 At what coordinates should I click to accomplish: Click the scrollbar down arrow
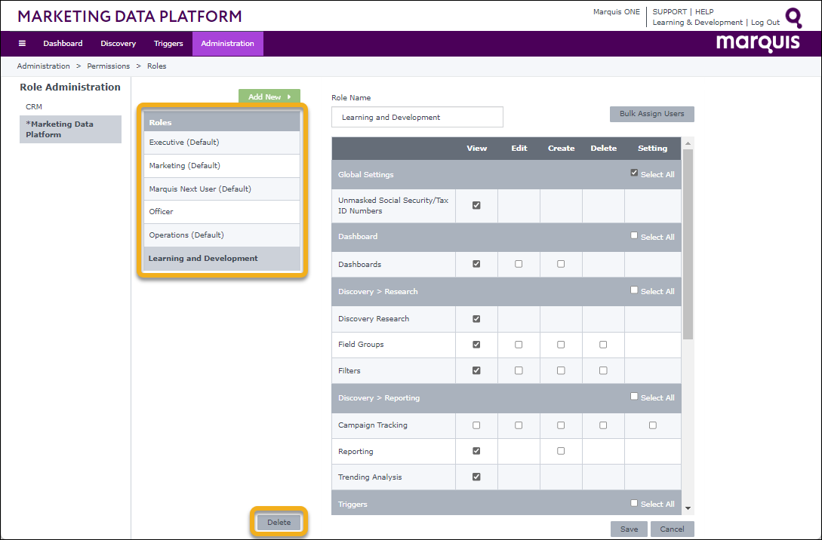[x=688, y=508]
